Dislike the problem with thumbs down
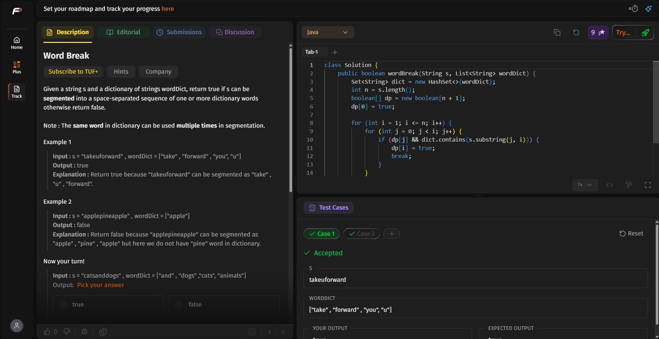The height and width of the screenshot is (339, 659). [67, 332]
